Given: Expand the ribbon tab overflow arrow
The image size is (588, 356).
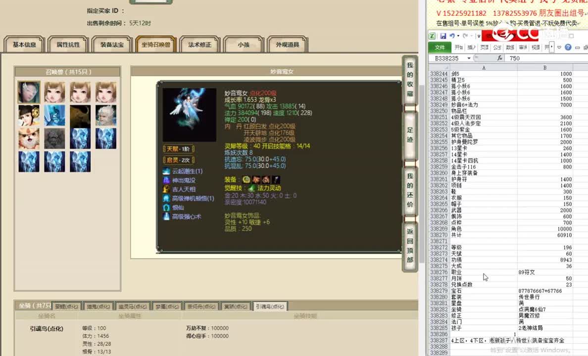Looking at the screenshot, I should (552, 47).
